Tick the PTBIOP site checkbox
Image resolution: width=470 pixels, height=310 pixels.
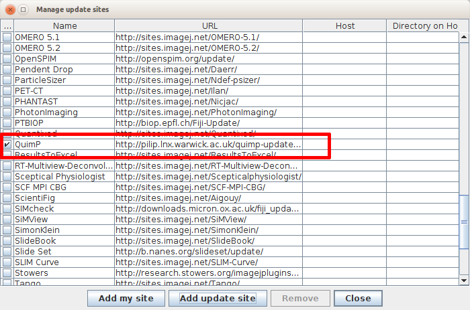tap(7, 123)
